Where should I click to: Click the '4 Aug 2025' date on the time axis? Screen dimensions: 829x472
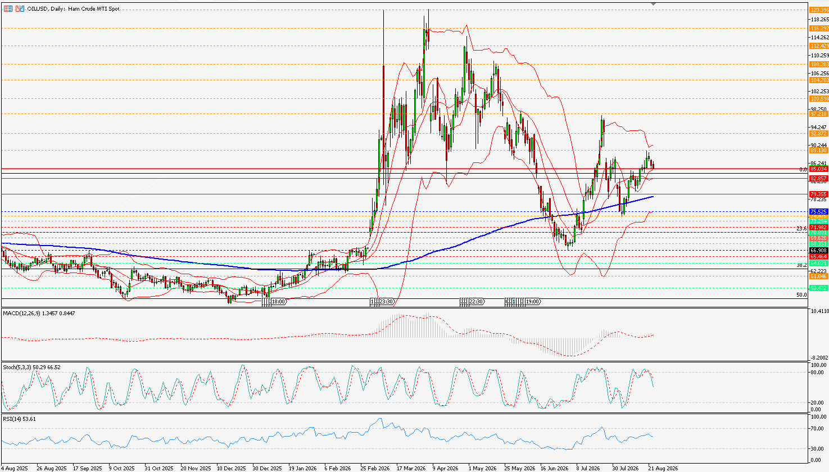pyautogui.click(x=15, y=468)
